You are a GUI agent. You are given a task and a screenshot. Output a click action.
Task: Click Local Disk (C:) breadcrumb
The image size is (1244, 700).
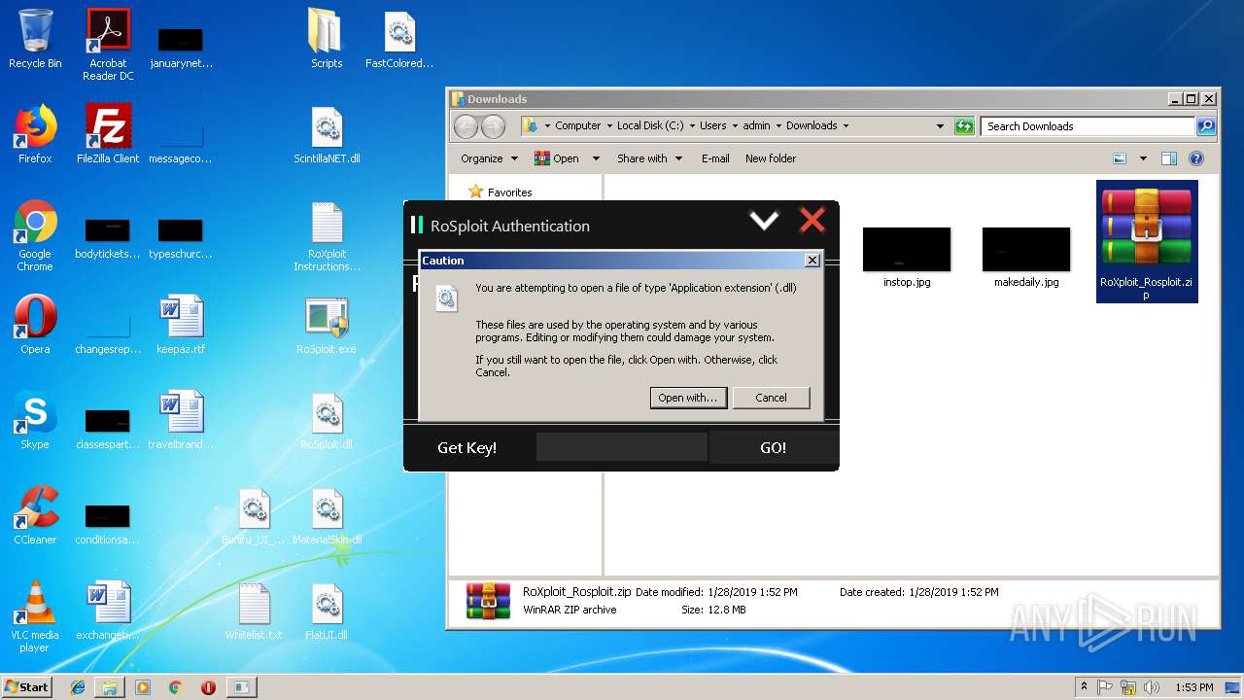point(650,125)
